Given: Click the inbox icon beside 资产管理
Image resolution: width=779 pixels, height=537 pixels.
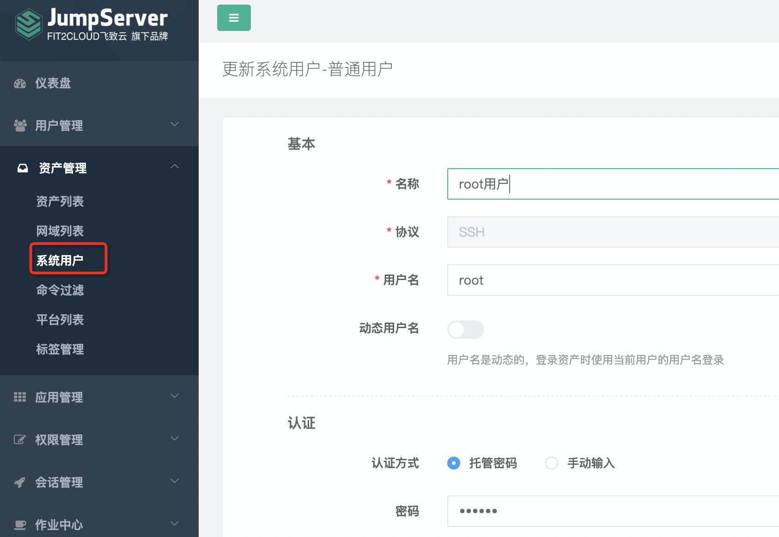Looking at the screenshot, I should tap(23, 168).
